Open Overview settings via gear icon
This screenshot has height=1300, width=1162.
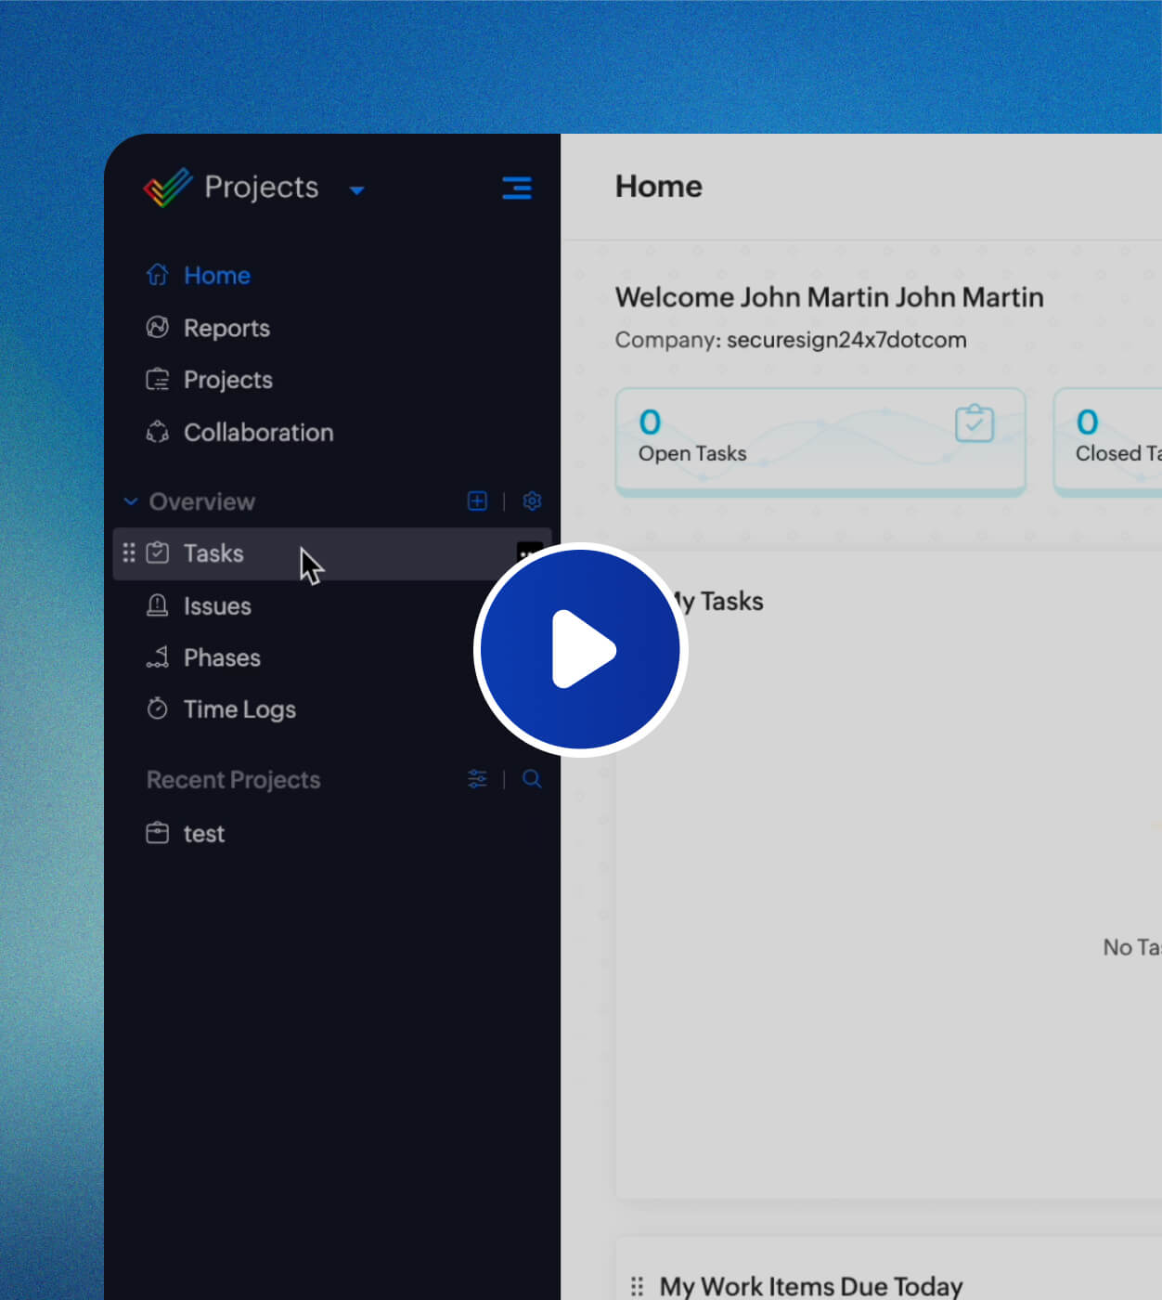click(532, 501)
